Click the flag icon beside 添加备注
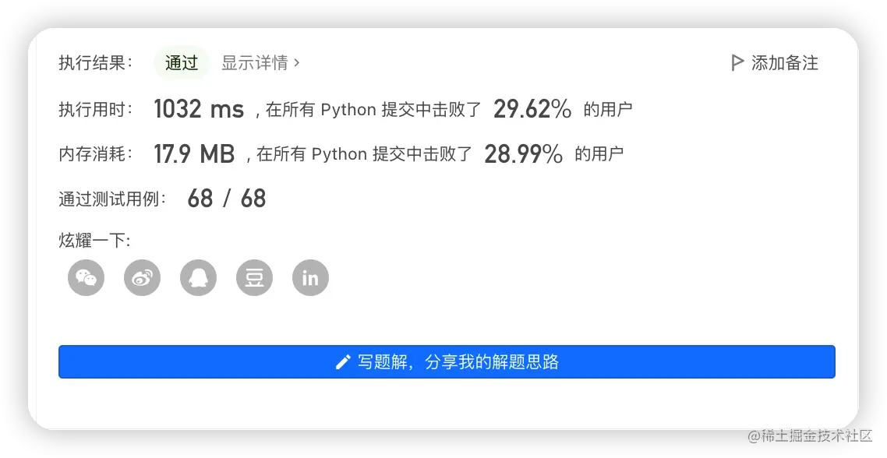This screenshot has height=458, width=887. coord(737,63)
